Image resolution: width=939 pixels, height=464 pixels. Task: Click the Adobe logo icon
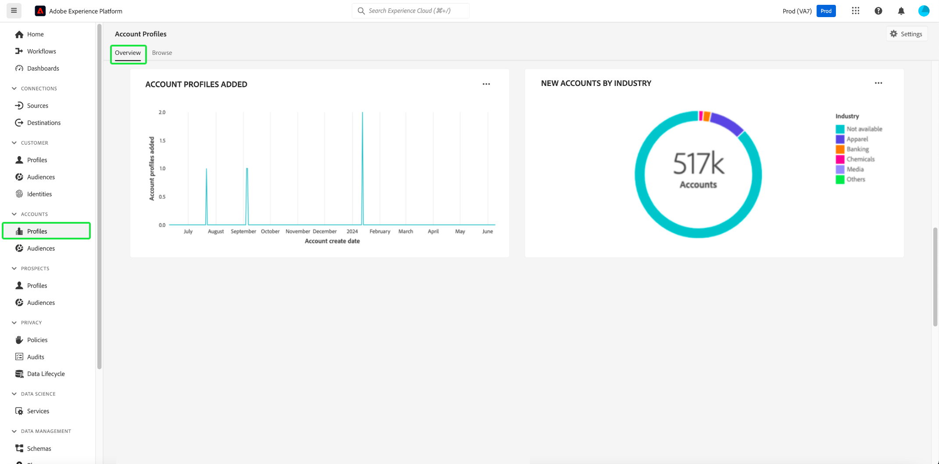(x=40, y=11)
